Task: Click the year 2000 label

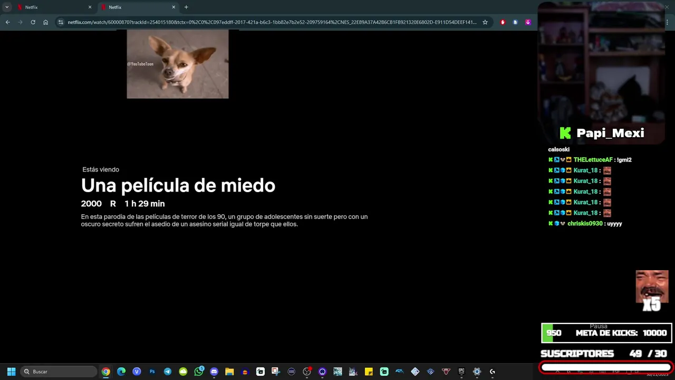Action: click(x=91, y=204)
